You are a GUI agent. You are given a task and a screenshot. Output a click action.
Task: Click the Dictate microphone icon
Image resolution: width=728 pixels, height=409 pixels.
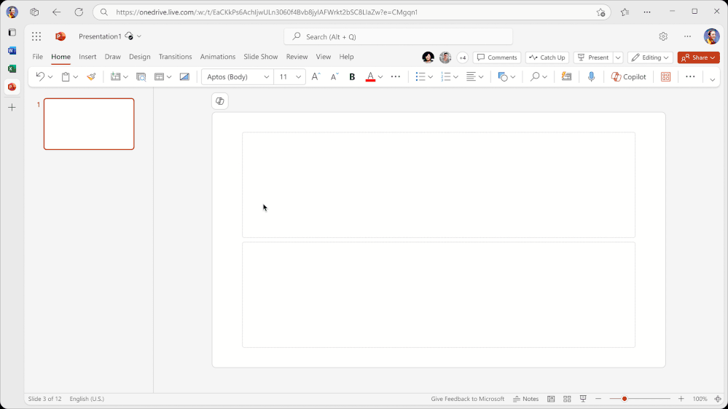coord(591,76)
